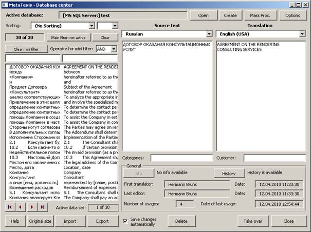Screen dimensions: 311x232
Task: Go to the first record navigation arrow
Action: pos(10,207)
